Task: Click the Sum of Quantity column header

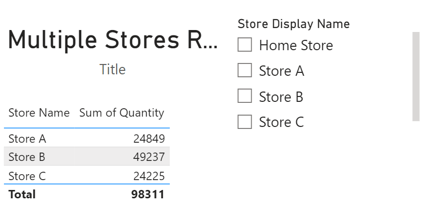Action: click(122, 113)
